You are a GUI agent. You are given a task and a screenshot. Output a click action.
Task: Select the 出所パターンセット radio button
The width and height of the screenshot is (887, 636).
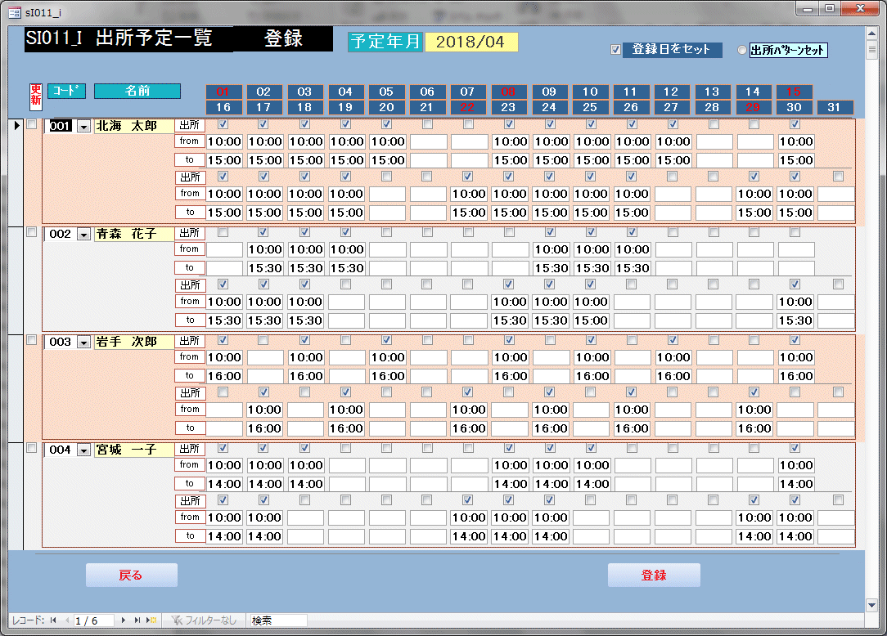(x=742, y=51)
